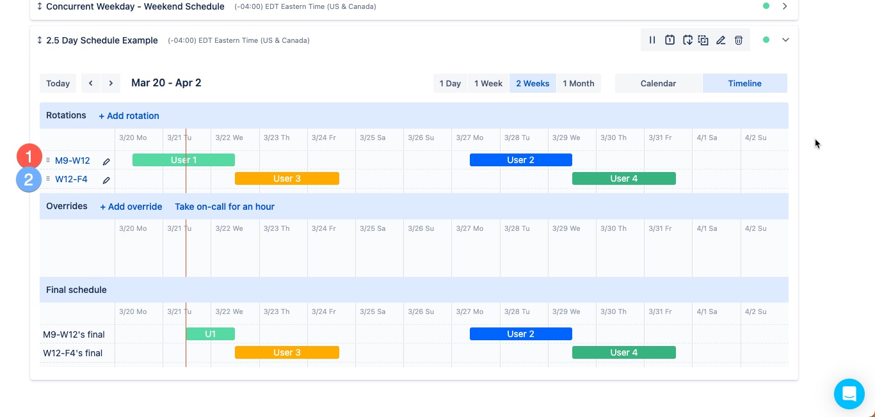Select the 1 Month view
The image size is (875, 417).
tap(578, 83)
